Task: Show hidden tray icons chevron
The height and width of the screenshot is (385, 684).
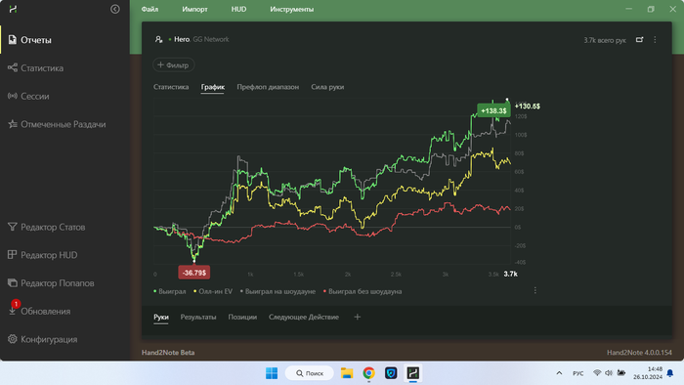Action: coord(559,373)
